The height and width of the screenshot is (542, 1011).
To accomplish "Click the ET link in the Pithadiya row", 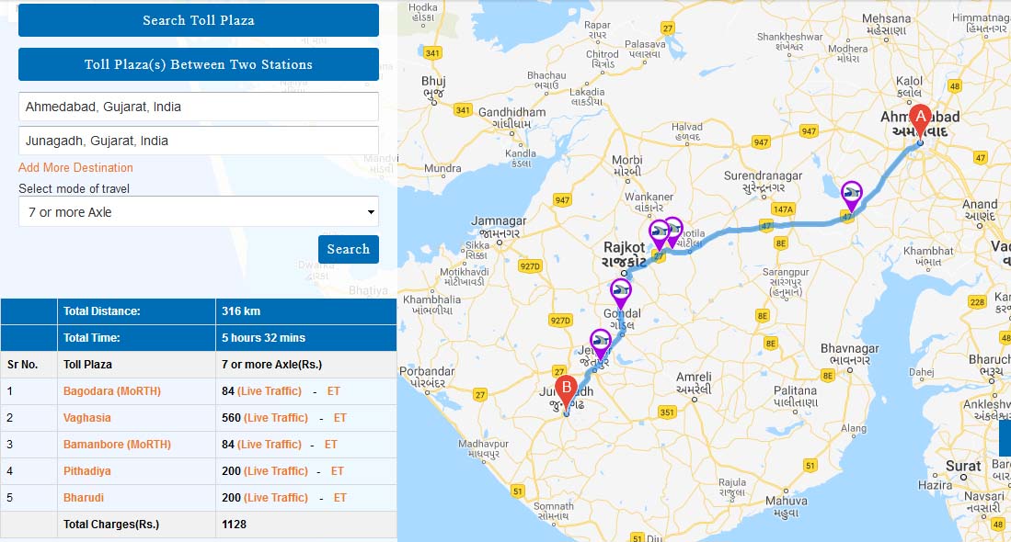I will tap(337, 471).
